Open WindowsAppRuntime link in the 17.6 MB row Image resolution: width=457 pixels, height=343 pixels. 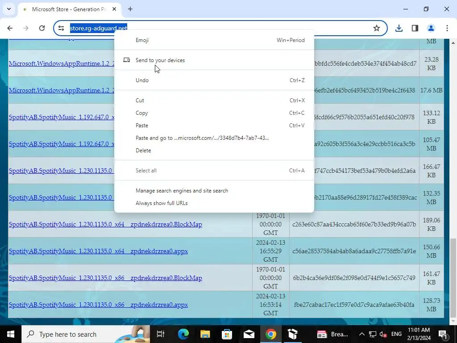(x=62, y=90)
